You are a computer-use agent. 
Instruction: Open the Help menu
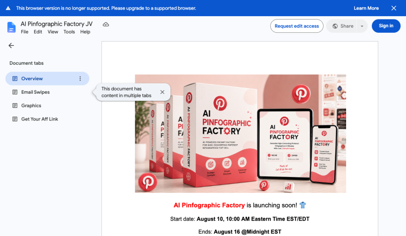pos(85,32)
